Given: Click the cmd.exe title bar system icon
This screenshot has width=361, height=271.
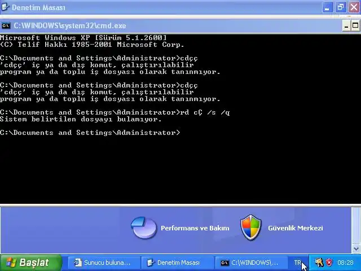Looking at the screenshot, I should [6, 25].
